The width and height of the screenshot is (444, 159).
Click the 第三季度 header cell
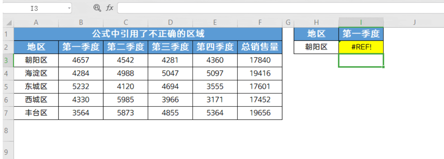(170, 47)
